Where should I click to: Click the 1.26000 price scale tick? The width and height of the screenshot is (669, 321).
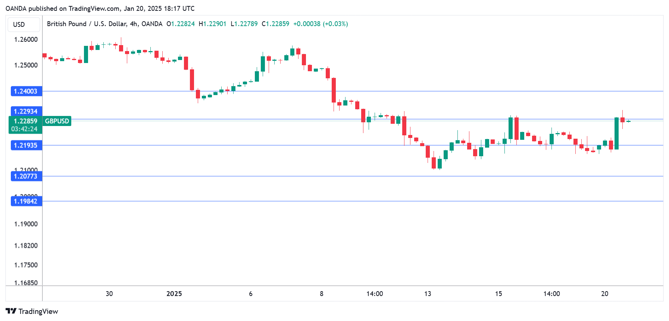tap(26, 40)
